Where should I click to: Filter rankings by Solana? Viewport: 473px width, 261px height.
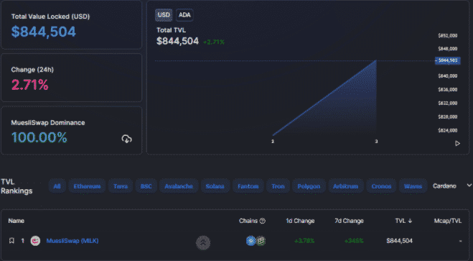pyautogui.click(x=215, y=186)
